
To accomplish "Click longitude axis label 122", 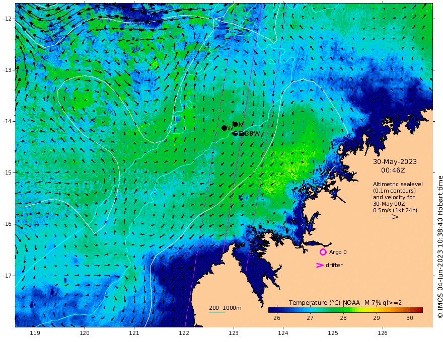I will pos(184,333).
